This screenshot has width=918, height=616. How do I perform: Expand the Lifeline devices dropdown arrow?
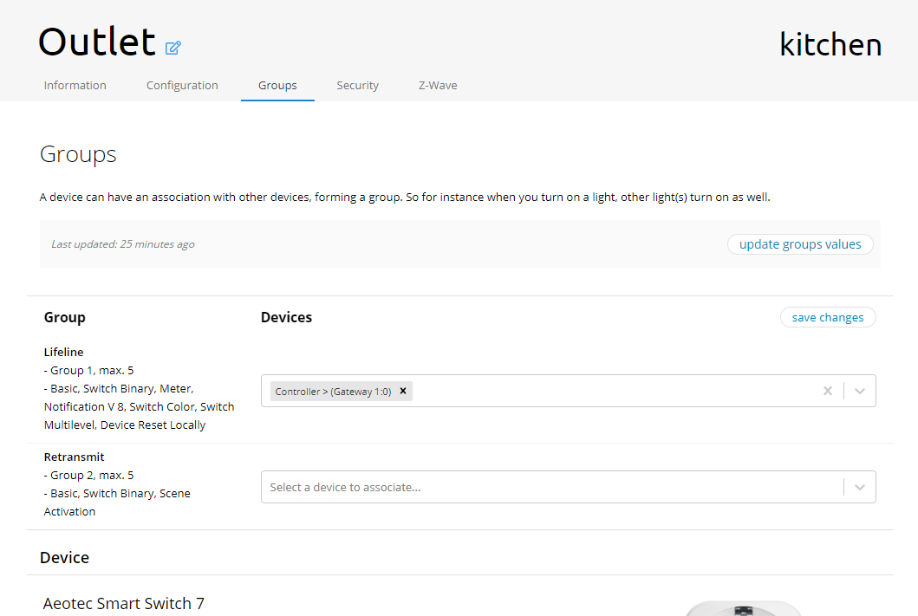pyautogui.click(x=860, y=391)
